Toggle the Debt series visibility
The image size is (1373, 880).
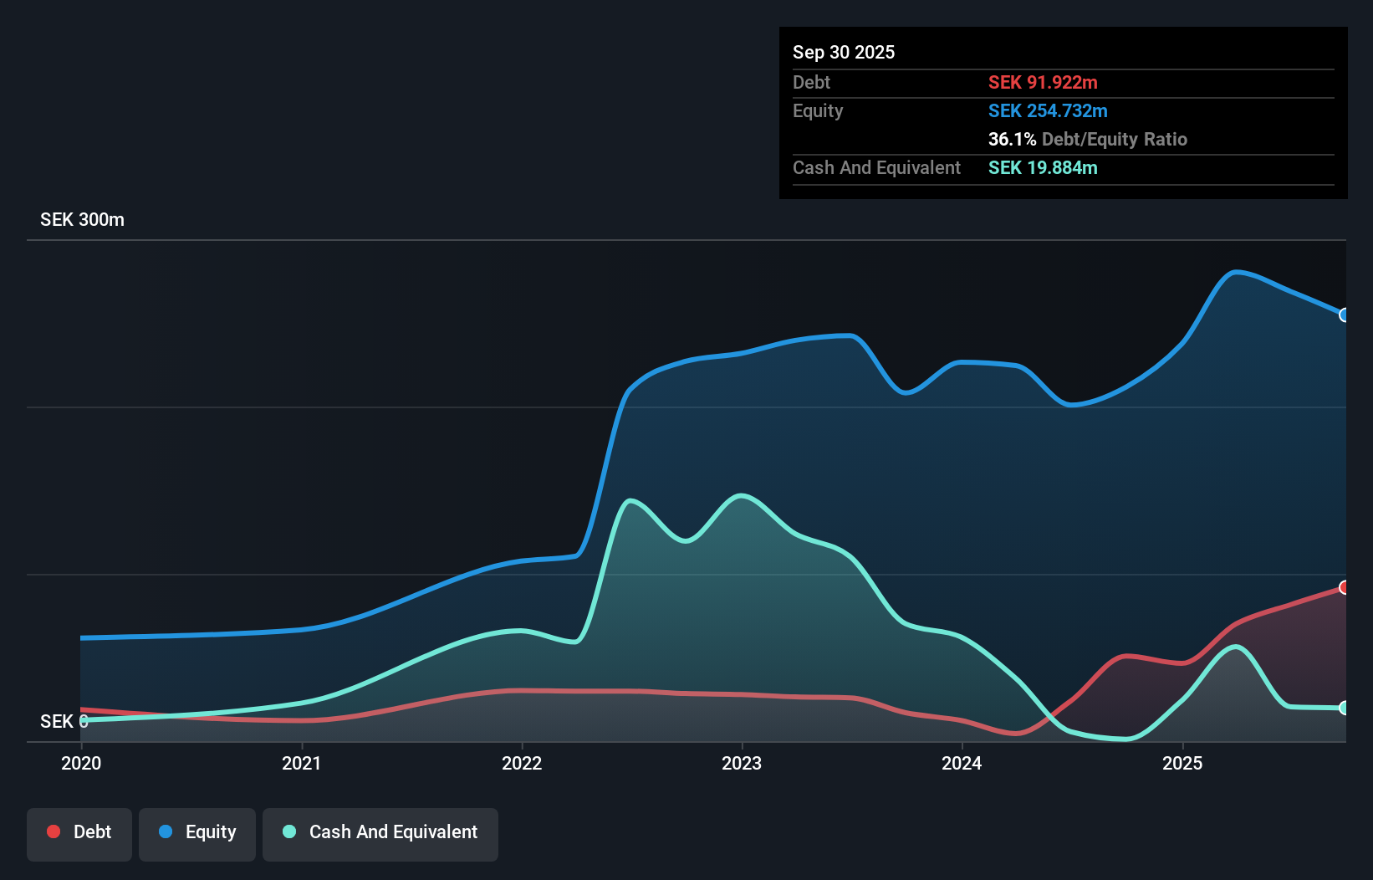point(79,834)
